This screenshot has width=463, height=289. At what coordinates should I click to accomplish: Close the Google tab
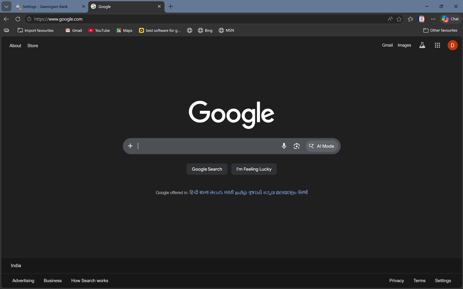pos(159,6)
